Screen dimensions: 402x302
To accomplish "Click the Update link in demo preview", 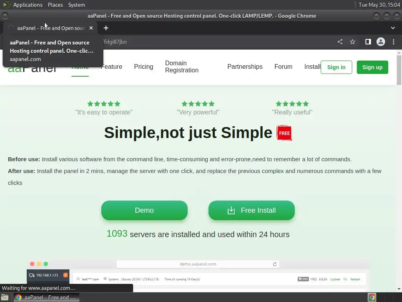I will coord(335,279).
